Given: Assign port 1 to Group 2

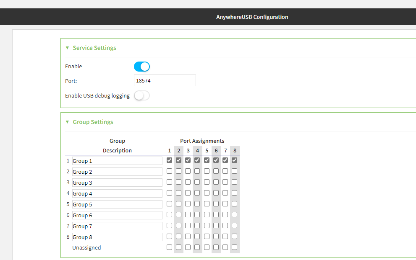Looking at the screenshot, I should click(169, 171).
